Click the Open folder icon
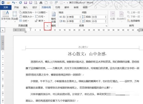 pyautogui.click(x=8, y=3)
